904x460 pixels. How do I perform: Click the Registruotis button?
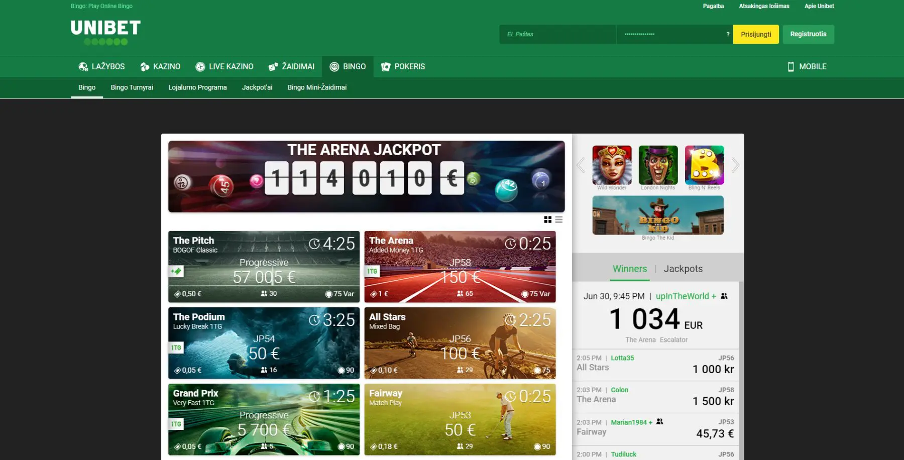(x=808, y=34)
